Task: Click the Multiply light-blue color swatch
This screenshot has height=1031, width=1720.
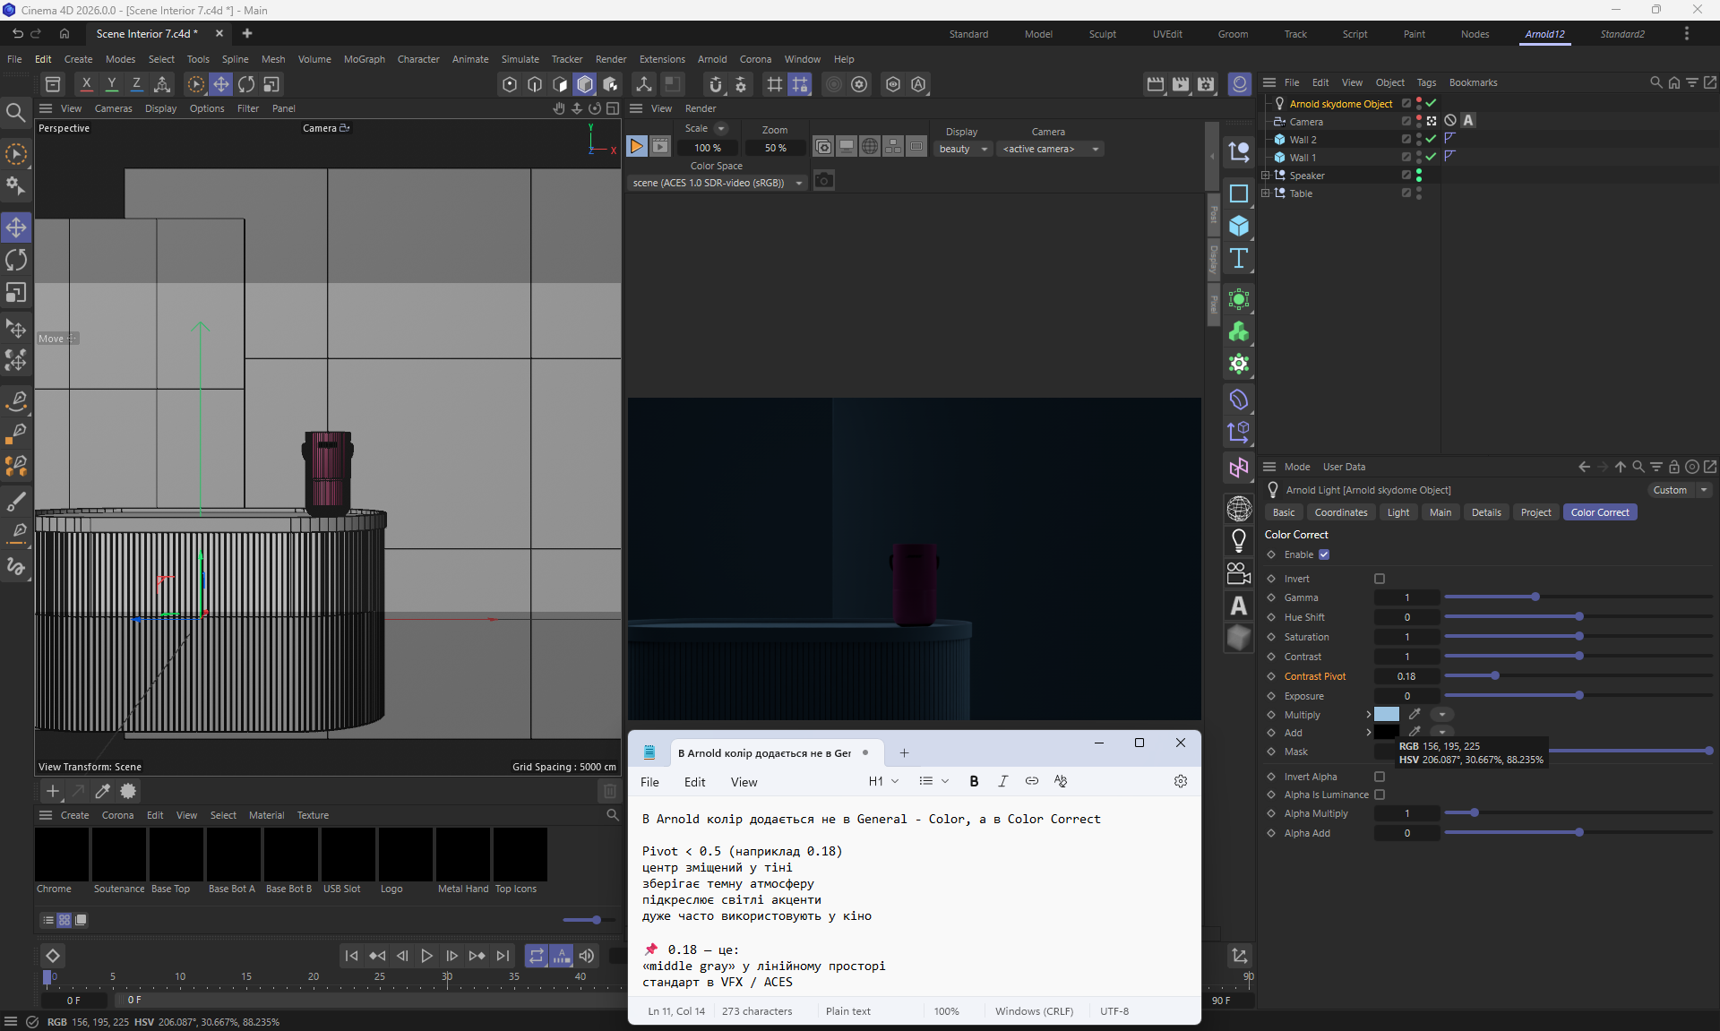Action: tap(1386, 714)
